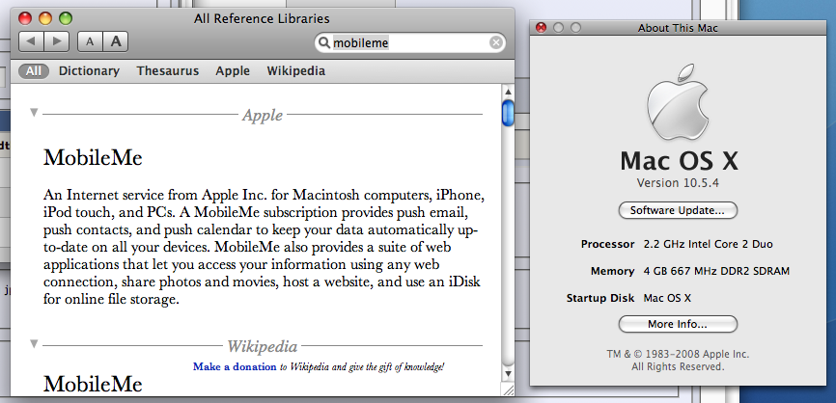The image size is (836, 403).
Task: Select the All reference tab
Action: pyautogui.click(x=34, y=71)
